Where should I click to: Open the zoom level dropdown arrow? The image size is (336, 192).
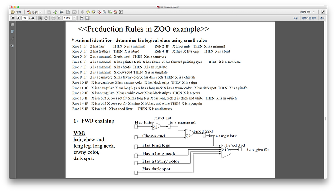[74, 18]
